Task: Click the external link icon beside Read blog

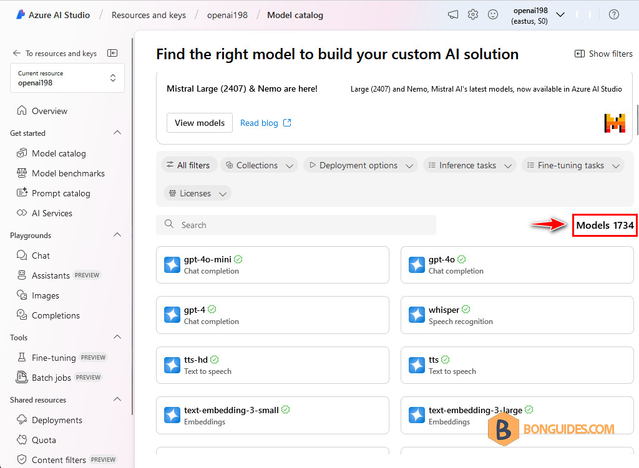Action: click(x=287, y=123)
